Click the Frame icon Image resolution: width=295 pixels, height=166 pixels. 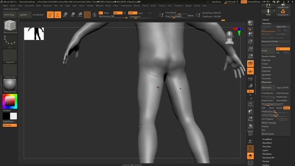coord(250,104)
